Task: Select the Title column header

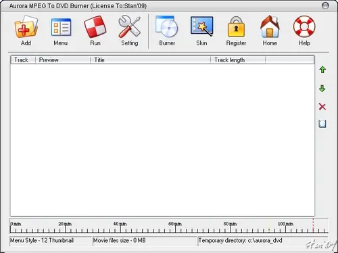Action: tap(150, 60)
